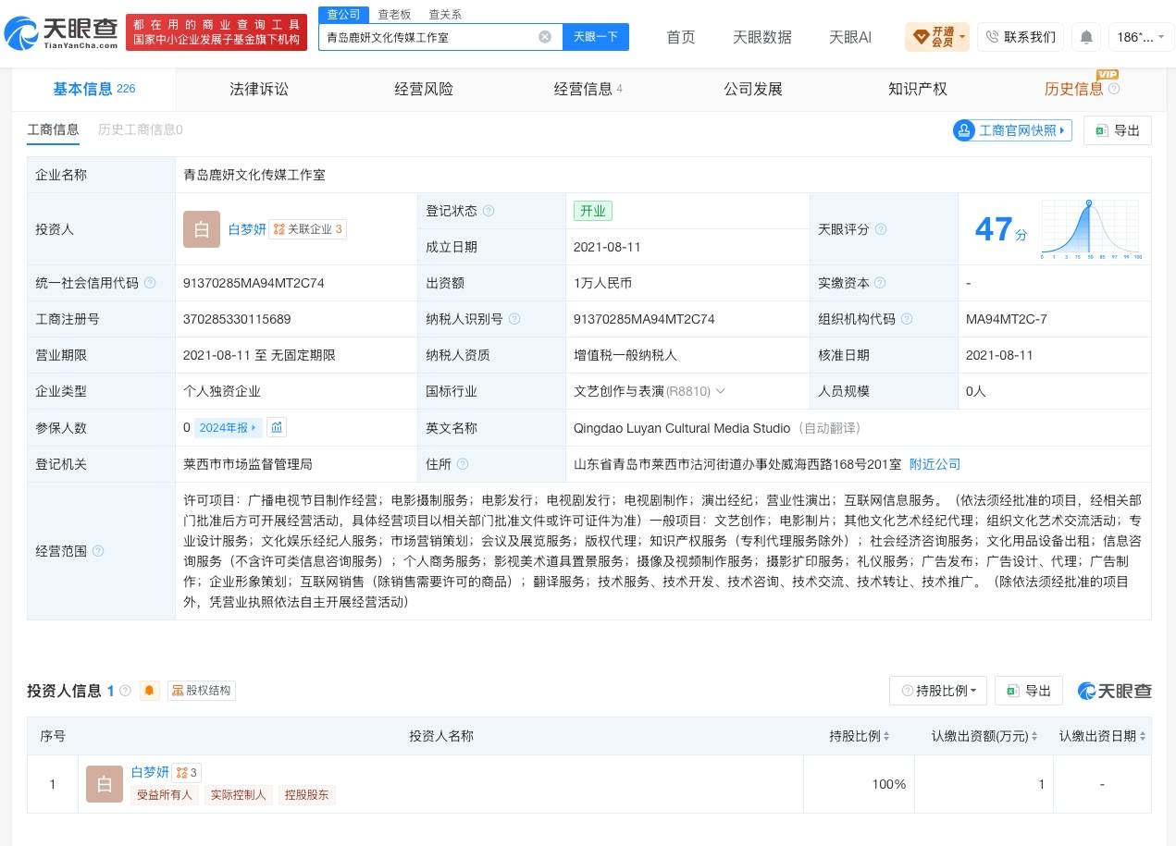Screen dimensions: 1176x846
Task: Select the 基本信息 tab
Action: coord(93,89)
